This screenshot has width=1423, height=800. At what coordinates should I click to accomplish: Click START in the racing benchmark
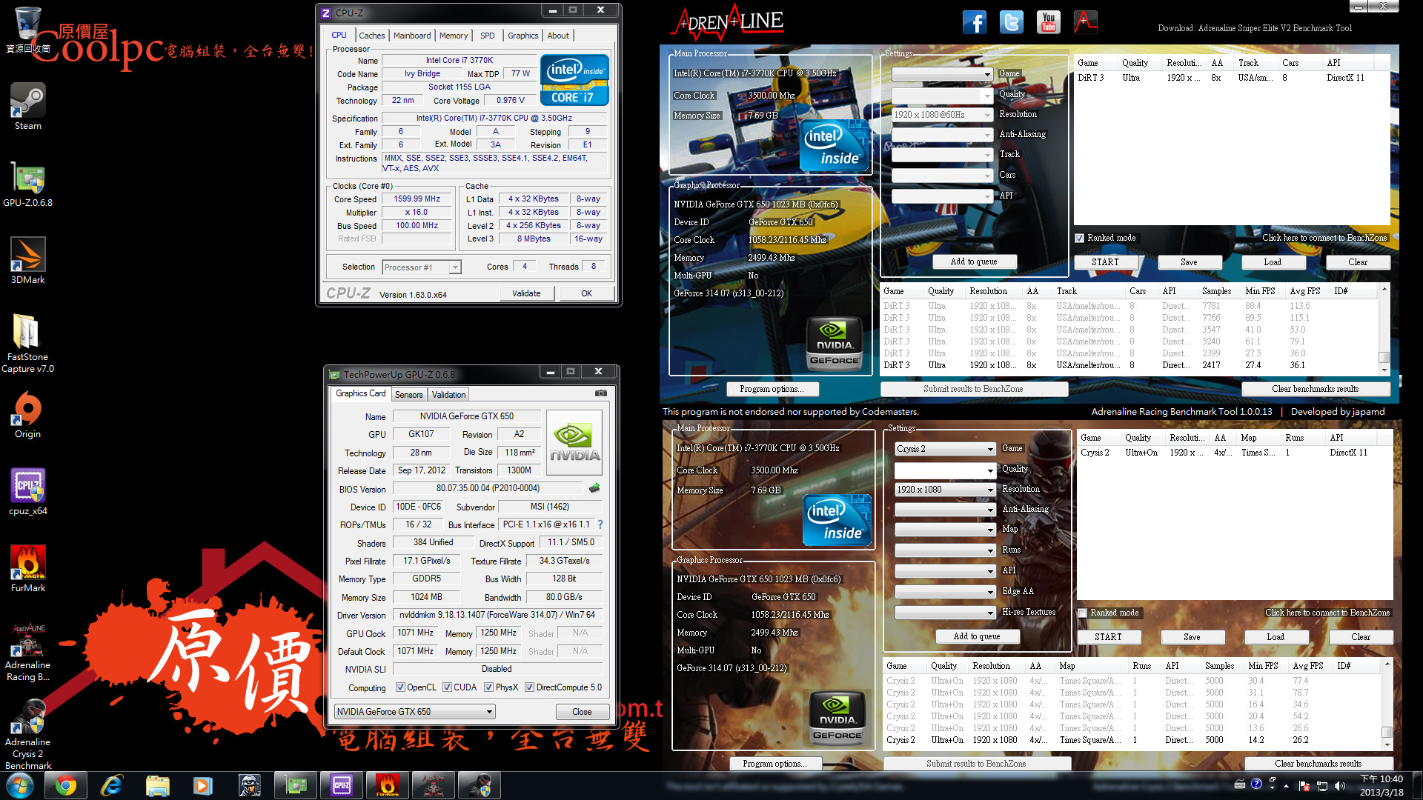coord(1105,262)
